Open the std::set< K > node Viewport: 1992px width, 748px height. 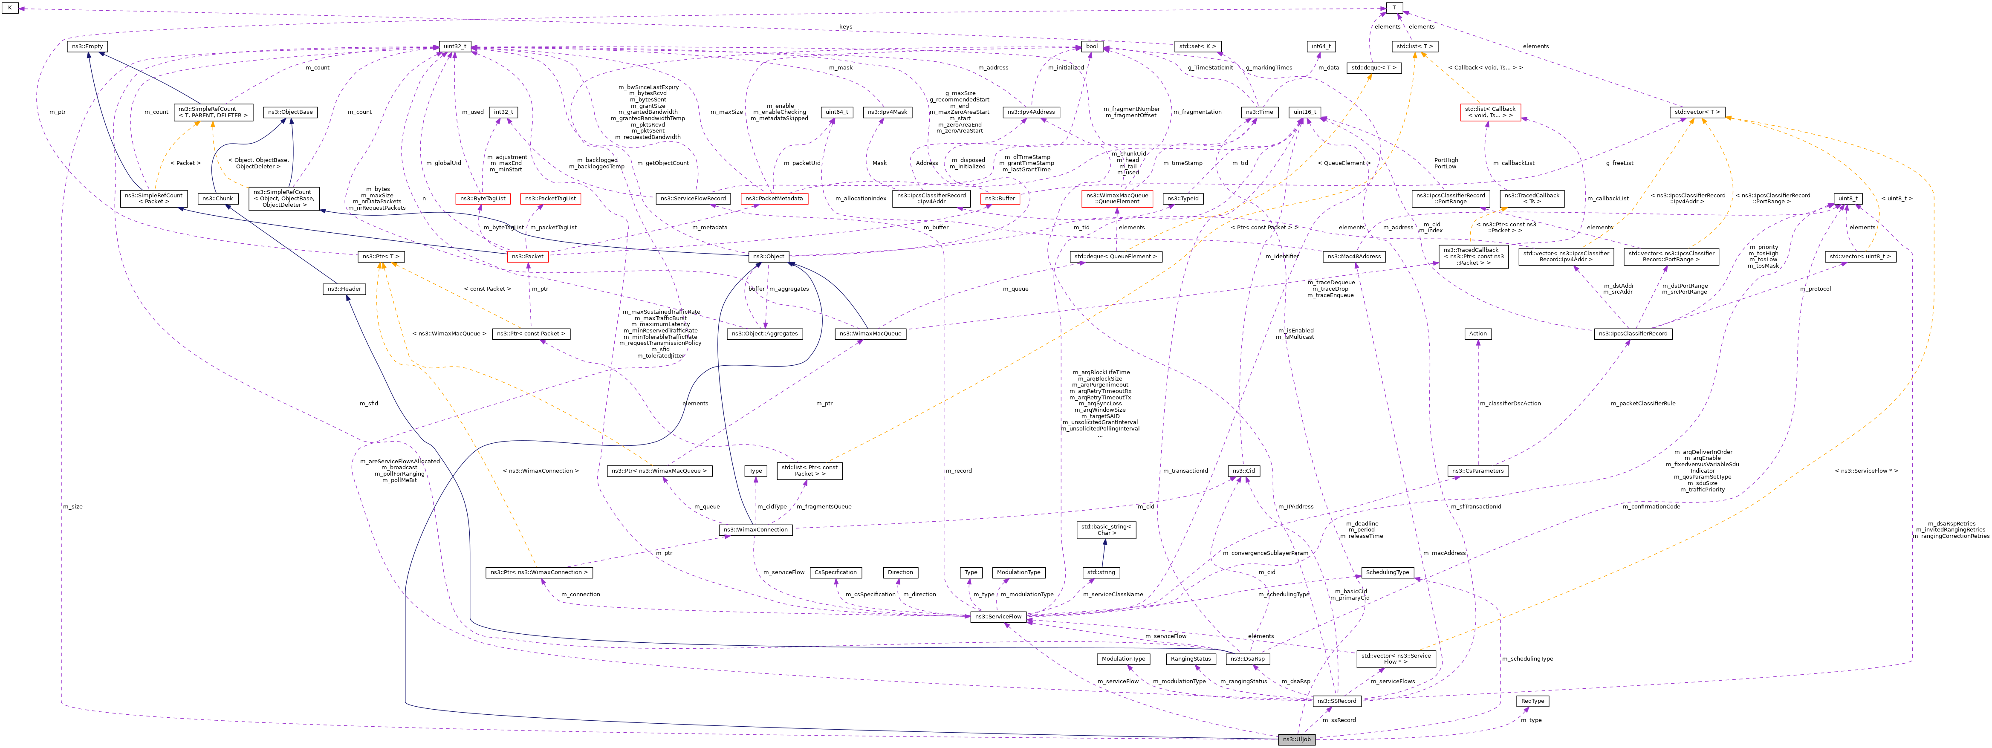point(1198,46)
